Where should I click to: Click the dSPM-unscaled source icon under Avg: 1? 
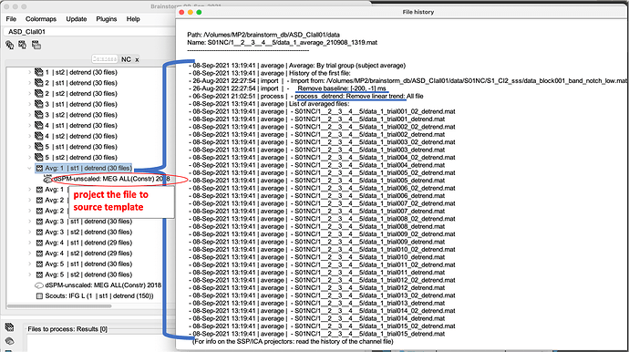point(47,179)
